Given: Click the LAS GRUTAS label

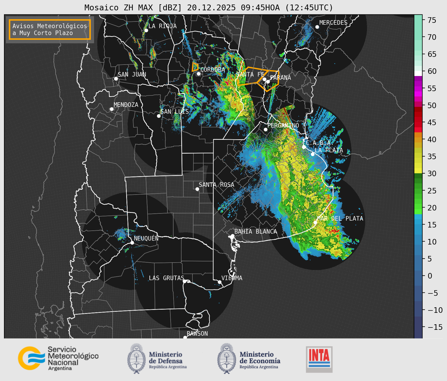Looking at the screenshot, I should pyautogui.click(x=166, y=278).
